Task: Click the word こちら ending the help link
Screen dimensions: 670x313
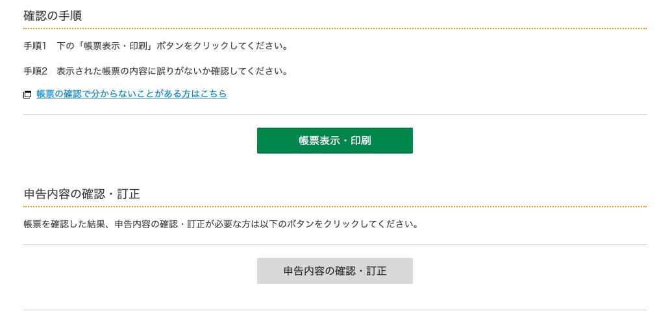Action: click(216, 94)
